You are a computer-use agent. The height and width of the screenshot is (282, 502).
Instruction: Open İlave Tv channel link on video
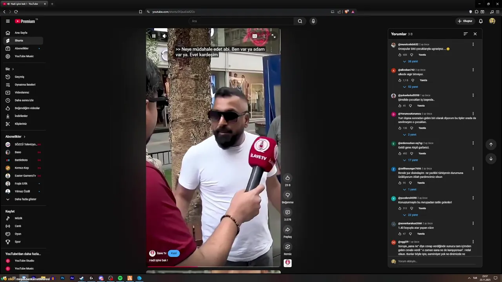point(162,253)
